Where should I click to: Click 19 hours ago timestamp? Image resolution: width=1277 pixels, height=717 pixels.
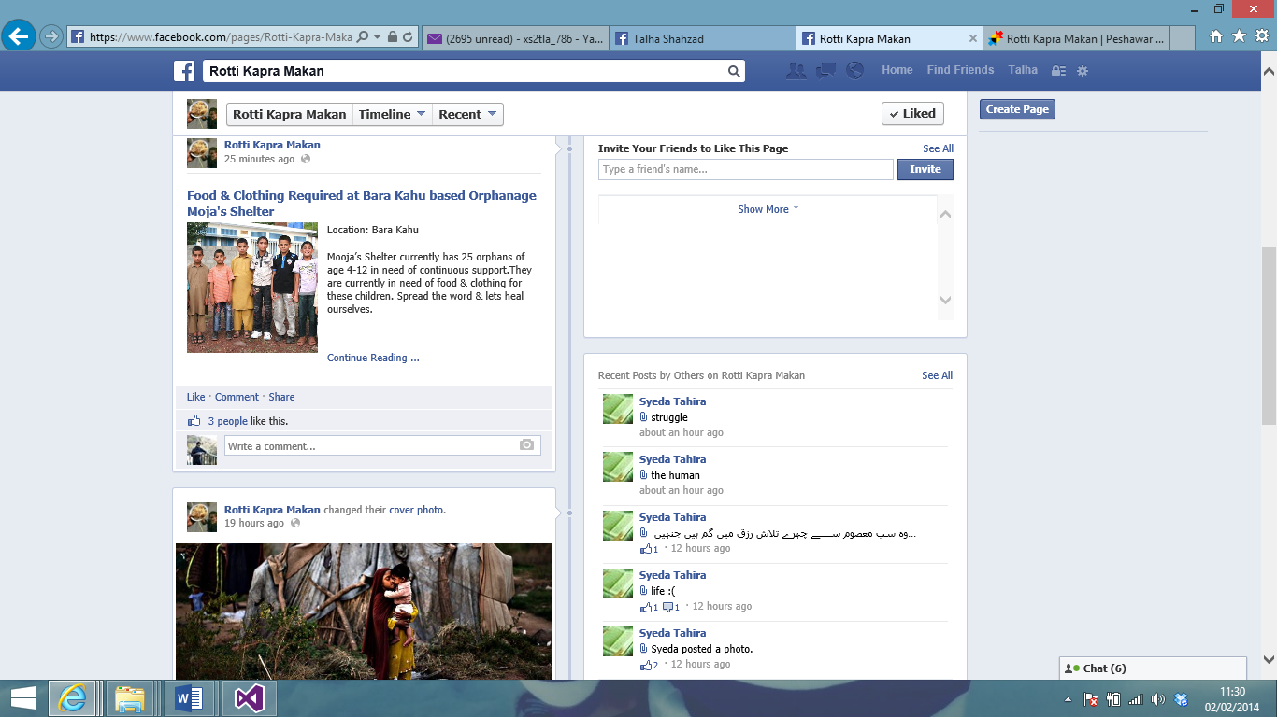pyautogui.click(x=254, y=523)
